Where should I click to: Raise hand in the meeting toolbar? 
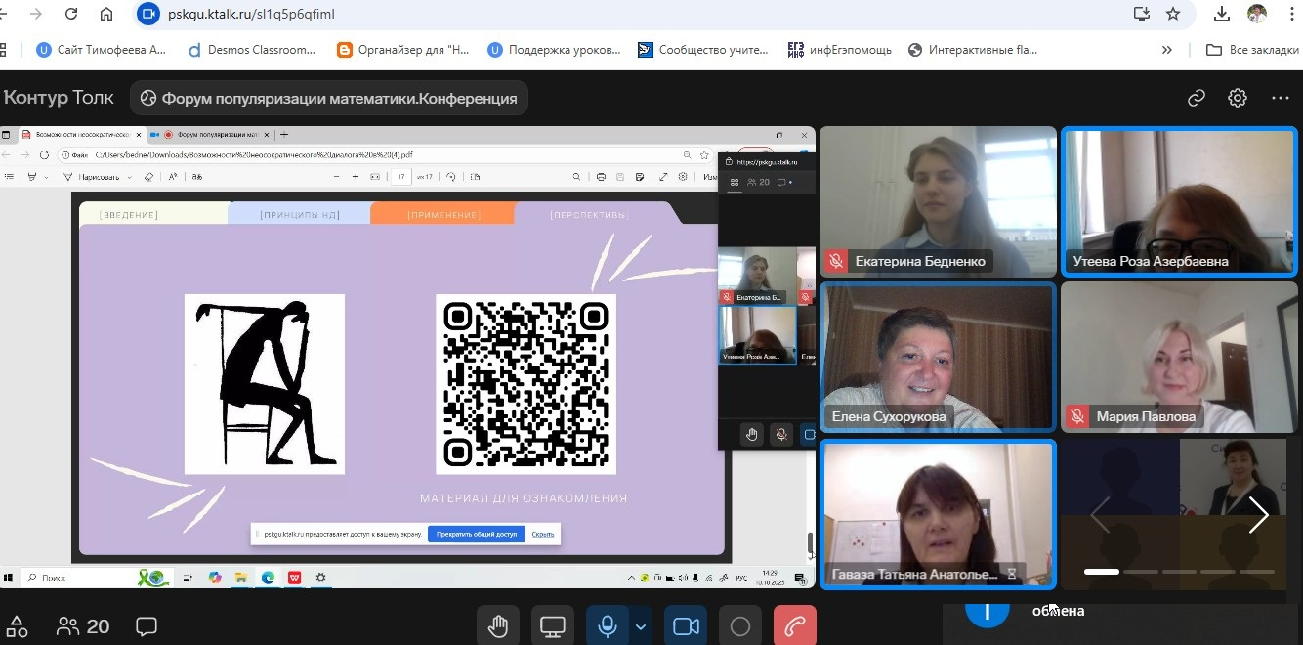(497, 626)
